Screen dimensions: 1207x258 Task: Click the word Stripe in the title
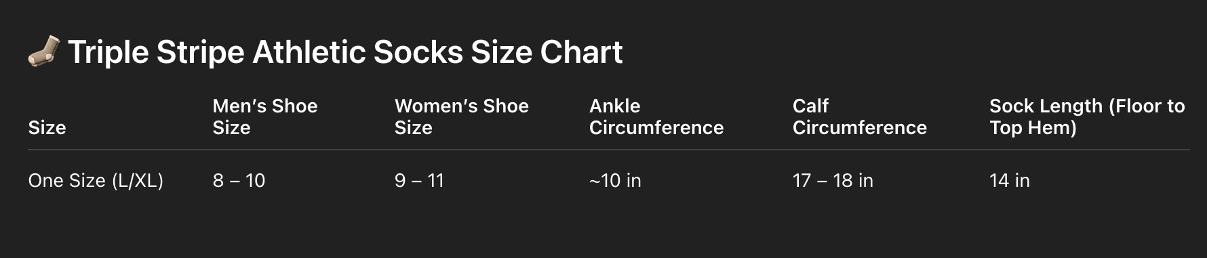pyautogui.click(x=200, y=53)
